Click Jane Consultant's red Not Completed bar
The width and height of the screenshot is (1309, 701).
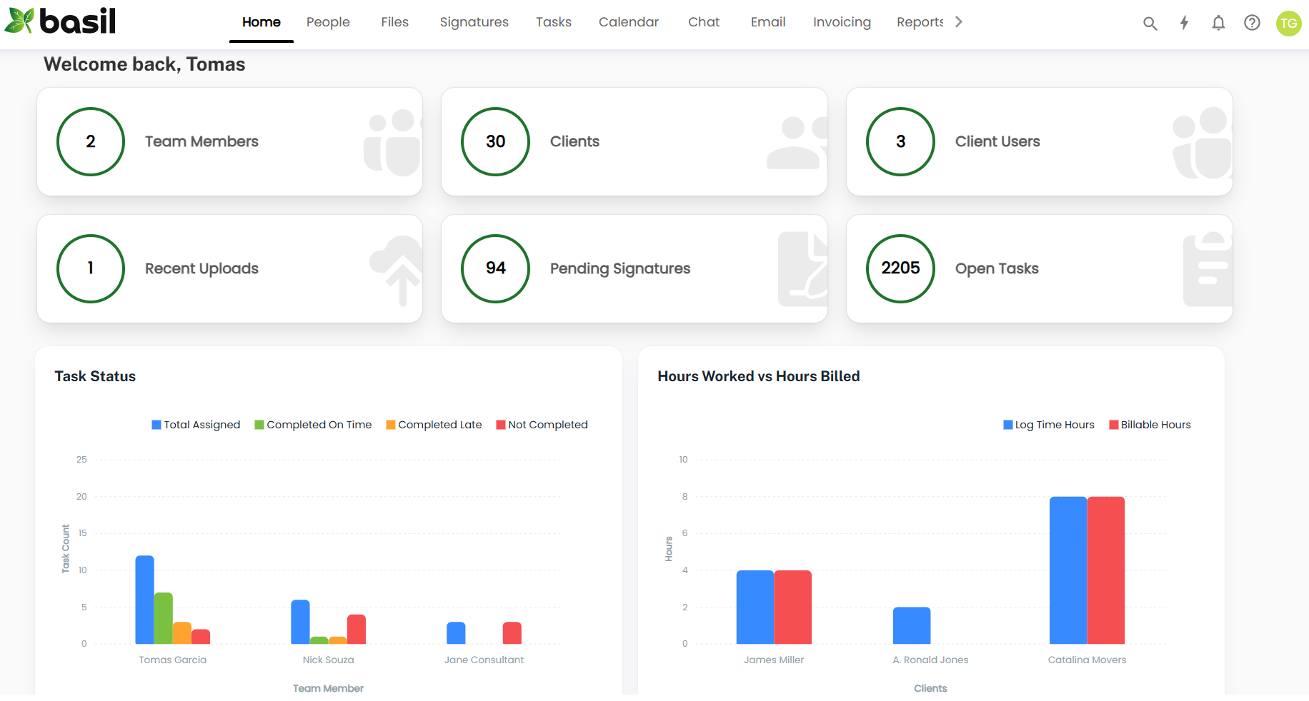click(512, 633)
